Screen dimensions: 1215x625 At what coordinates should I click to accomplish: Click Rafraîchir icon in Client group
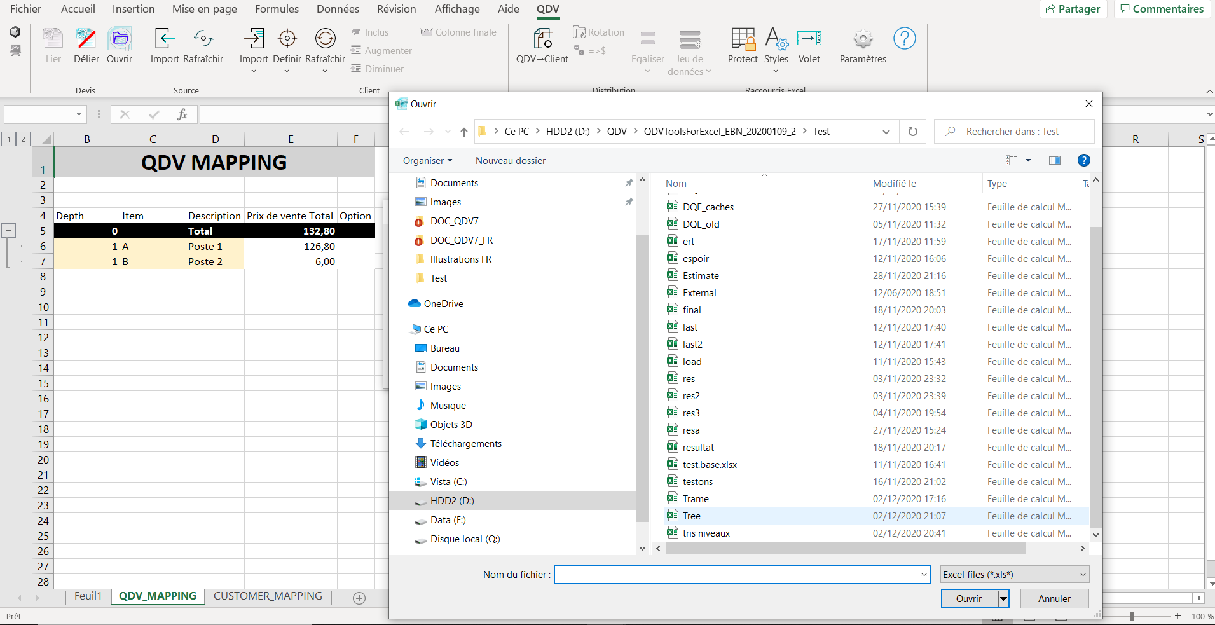326,39
